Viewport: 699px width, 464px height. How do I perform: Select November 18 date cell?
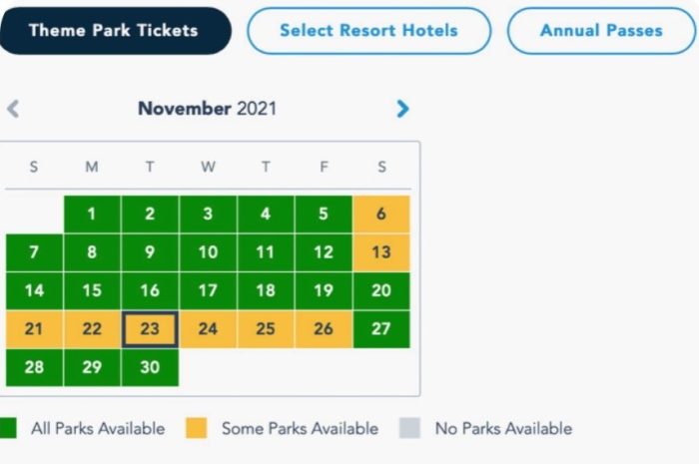(266, 291)
